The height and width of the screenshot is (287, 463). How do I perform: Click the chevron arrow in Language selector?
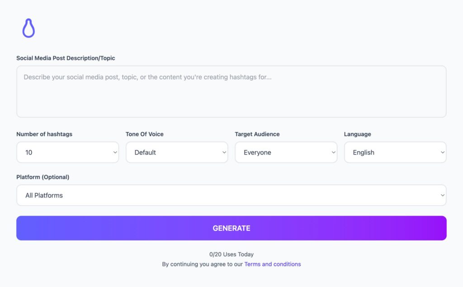tap(443, 152)
